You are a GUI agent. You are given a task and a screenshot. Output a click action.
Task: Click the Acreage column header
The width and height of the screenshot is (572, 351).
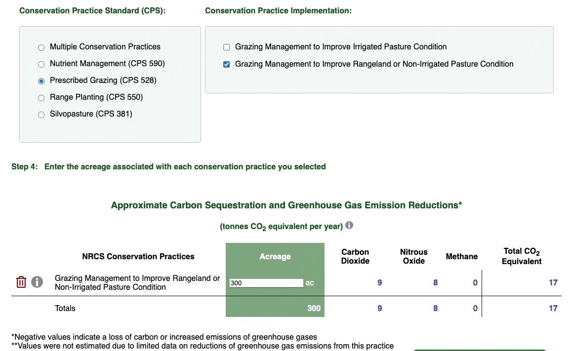[x=275, y=257]
